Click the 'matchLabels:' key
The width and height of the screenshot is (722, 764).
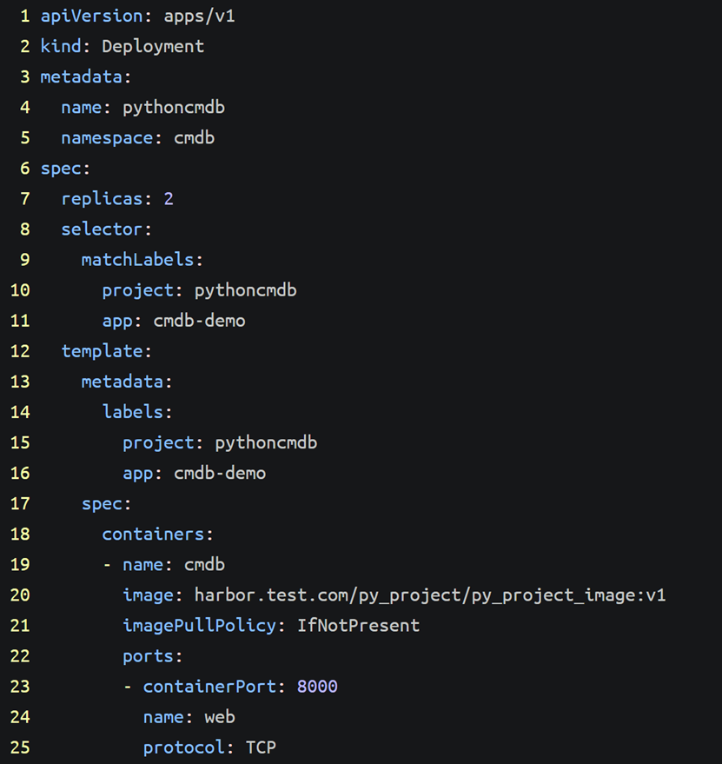coord(142,260)
